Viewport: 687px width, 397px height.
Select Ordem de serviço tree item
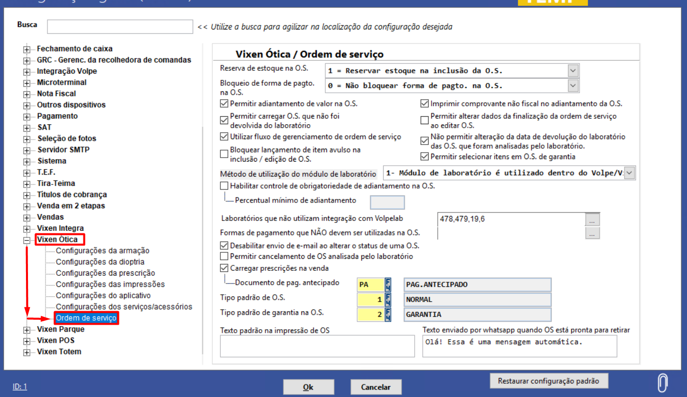pos(86,318)
